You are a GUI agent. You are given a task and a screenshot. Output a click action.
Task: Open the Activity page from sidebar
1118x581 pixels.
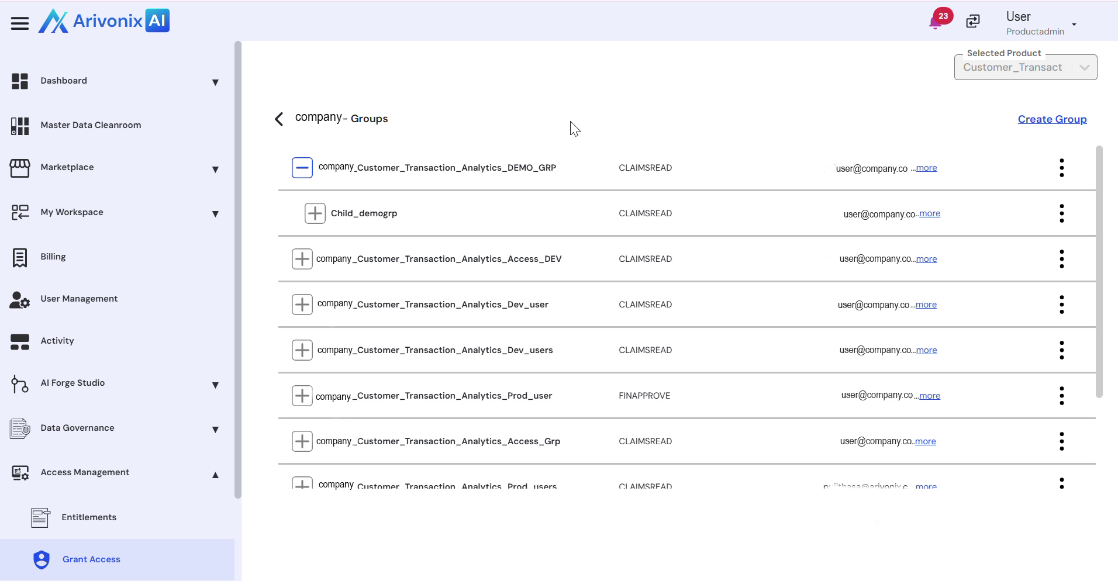click(57, 341)
